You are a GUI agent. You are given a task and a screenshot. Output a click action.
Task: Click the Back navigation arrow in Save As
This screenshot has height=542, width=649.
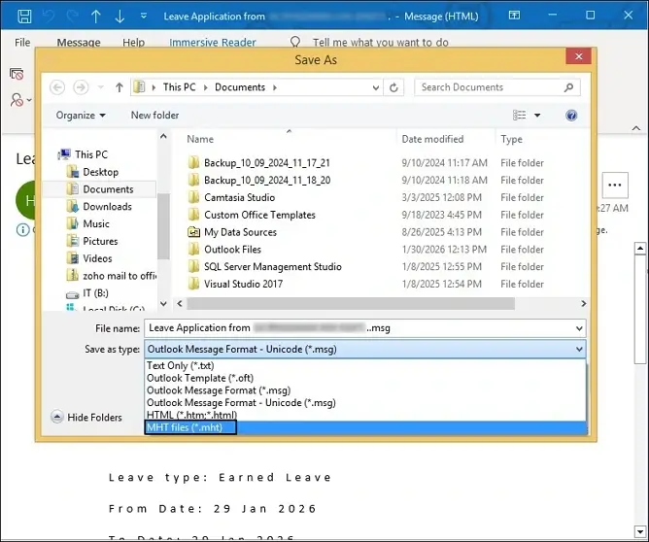click(57, 87)
